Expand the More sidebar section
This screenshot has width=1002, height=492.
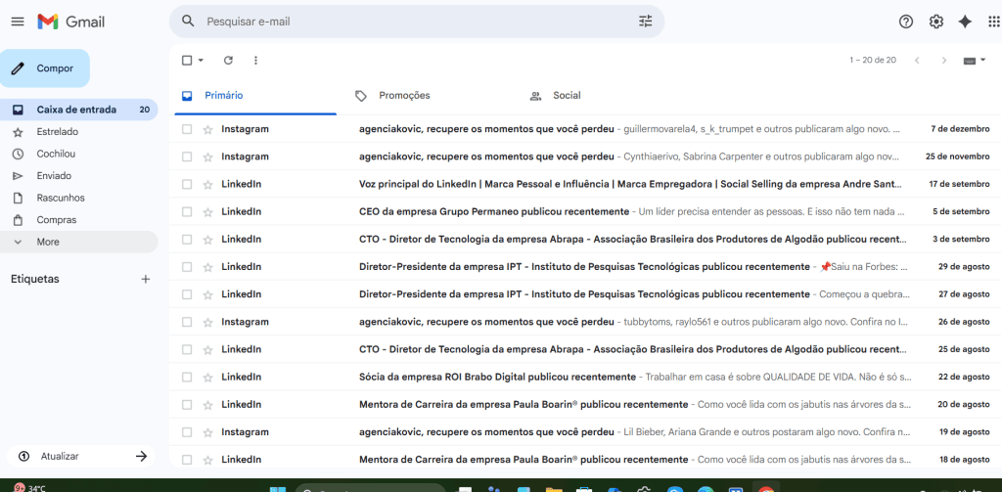coord(78,243)
